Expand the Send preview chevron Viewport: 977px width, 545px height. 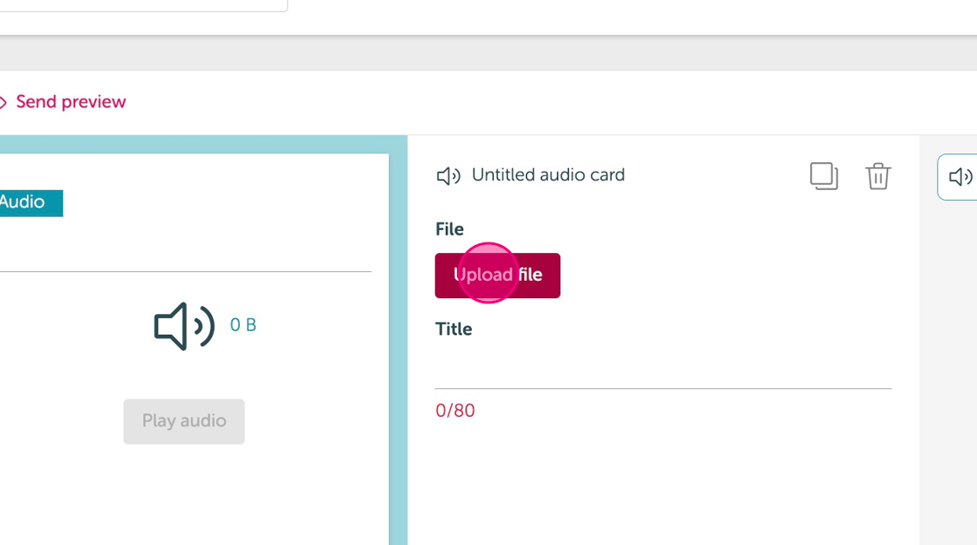click(x=3, y=102)
